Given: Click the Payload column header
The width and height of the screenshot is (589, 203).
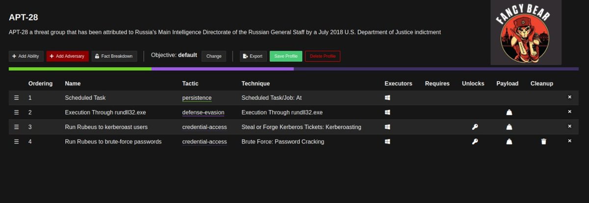Looking at the screenshot, I should [x=508, y=84].
